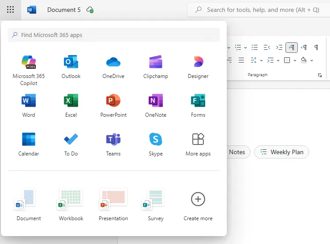
Task: Expand borders dropdown arrow
Action: pos(295,60)
